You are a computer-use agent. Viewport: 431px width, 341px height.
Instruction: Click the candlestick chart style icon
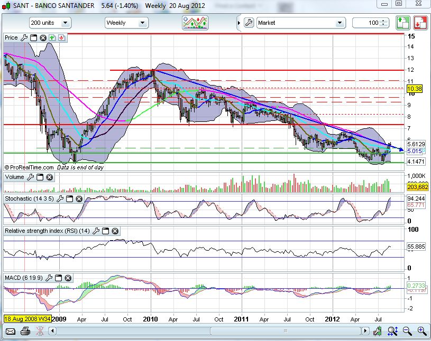(377, 331)
